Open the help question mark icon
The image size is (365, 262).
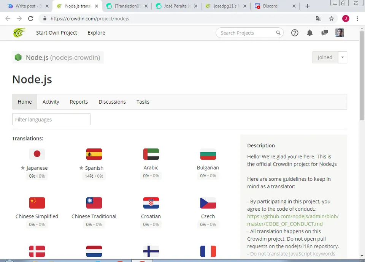click(295, 33)
